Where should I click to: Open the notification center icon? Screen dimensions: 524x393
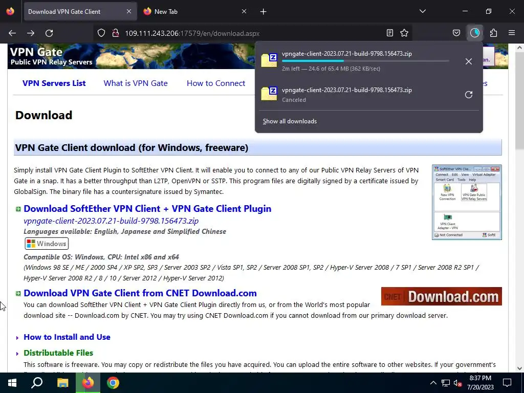tap(507, 383)
